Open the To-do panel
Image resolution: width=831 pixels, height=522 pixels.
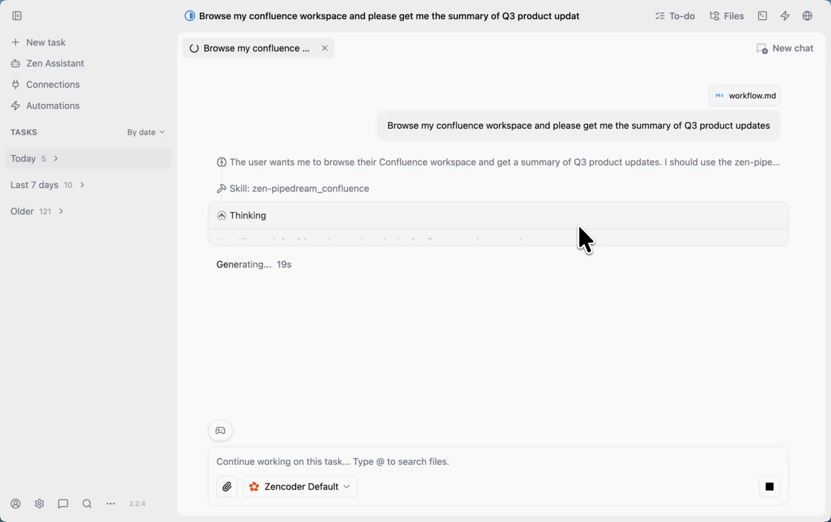pos(675,16)
